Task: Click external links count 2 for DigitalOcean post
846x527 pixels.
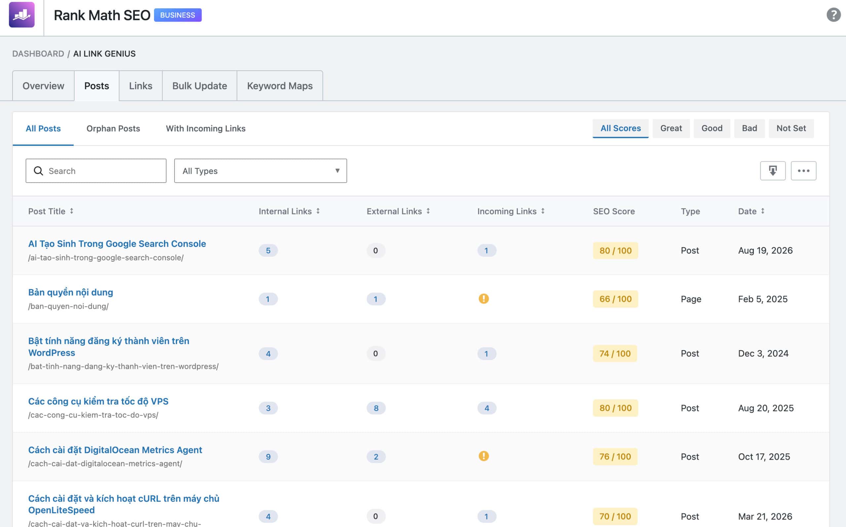Action: [376, 457]
